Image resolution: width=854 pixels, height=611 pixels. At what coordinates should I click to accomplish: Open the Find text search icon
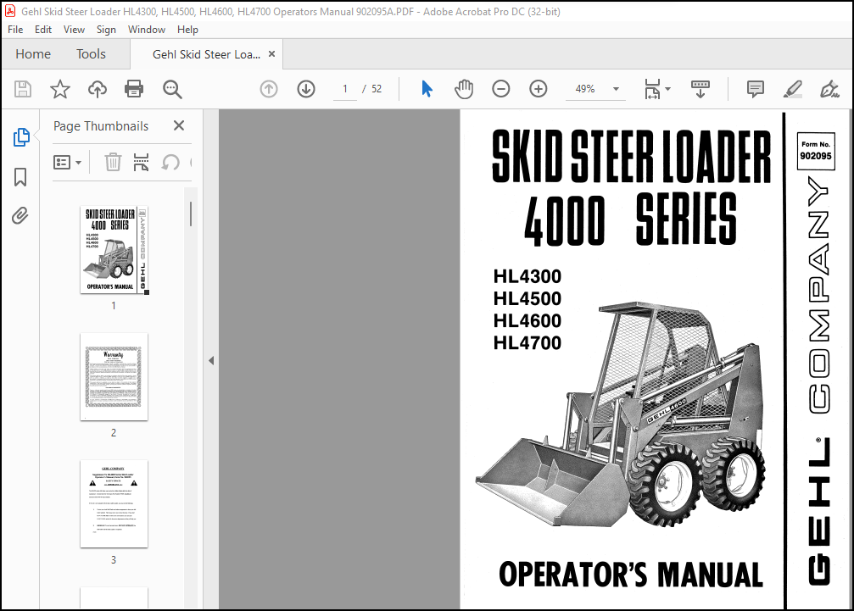pyautogui.click(x=173, y=89)
